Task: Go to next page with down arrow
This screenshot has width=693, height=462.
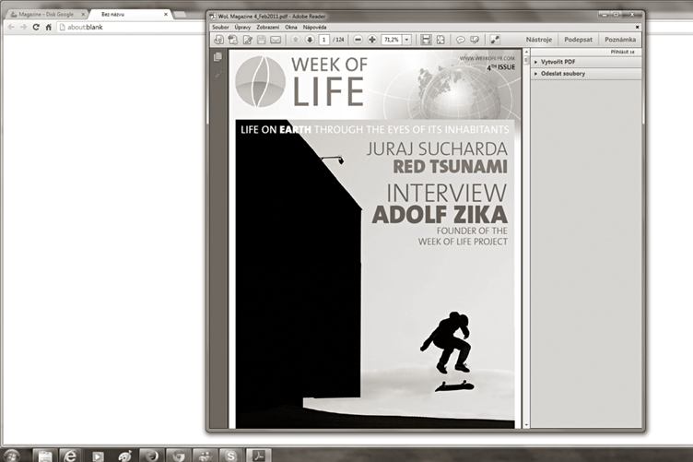Action: [x=310, y=40]
